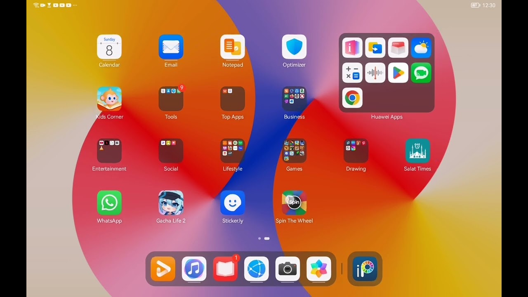528x297 pixels.
Task: Open the Tools folder
Action: [x=171, y=99]
